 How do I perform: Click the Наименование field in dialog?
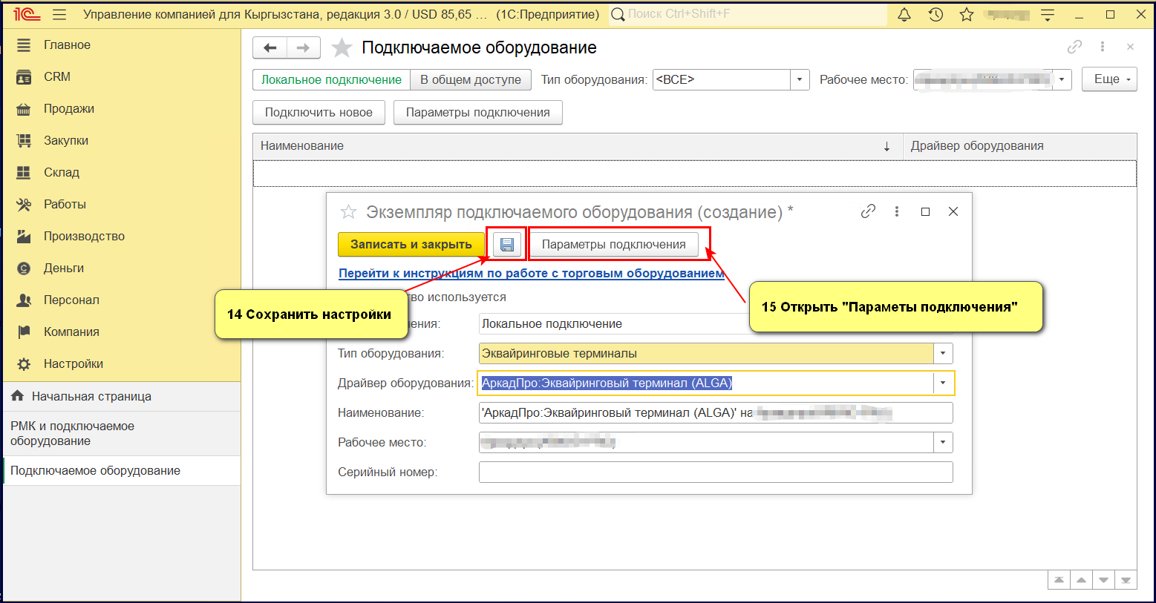[x=716, y=413]
